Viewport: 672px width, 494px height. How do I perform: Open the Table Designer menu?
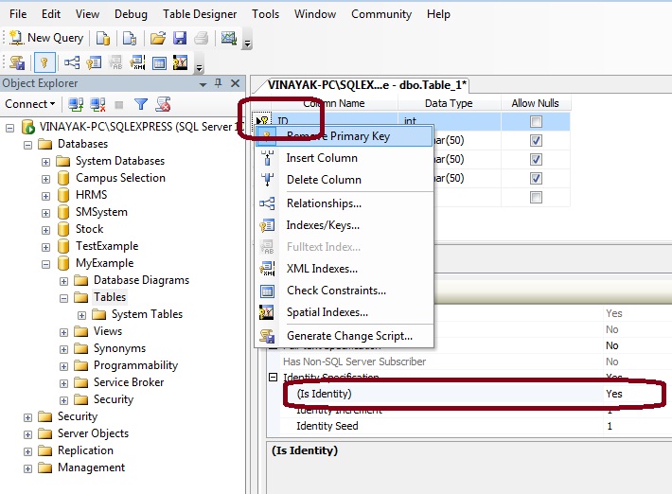(201, 14)
